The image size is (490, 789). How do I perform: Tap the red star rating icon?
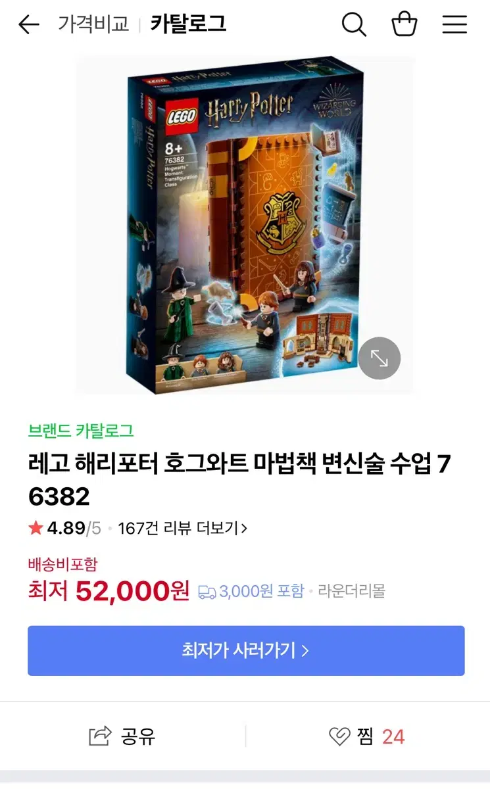pyautogui.click(x=36, y=528)
